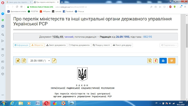Open the AliExpress bookmark
Image resolution: width=188 pixels, height=106 pixels.
coord(45,11)
